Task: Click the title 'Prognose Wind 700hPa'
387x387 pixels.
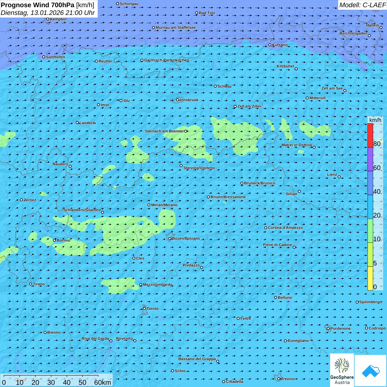Action: 38,5
